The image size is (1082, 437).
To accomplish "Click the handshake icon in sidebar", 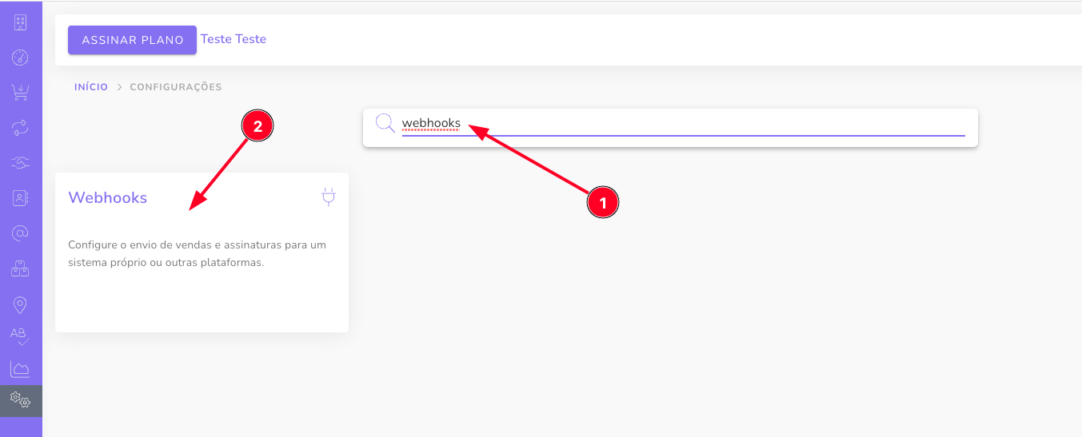I will pos(20,163).
